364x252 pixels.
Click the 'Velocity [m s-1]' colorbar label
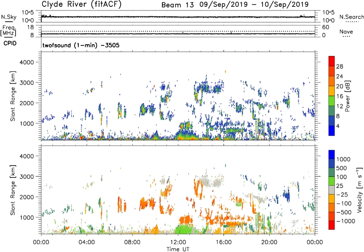tap(359, 190)
